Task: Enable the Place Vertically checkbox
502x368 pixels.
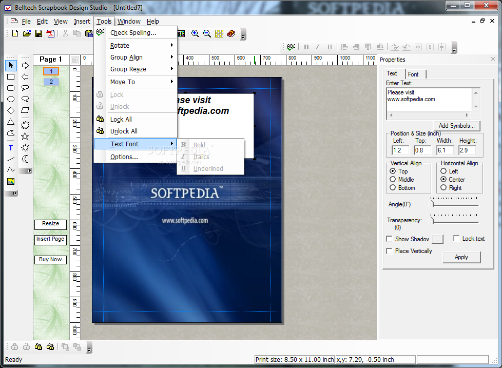Action: 389,251
